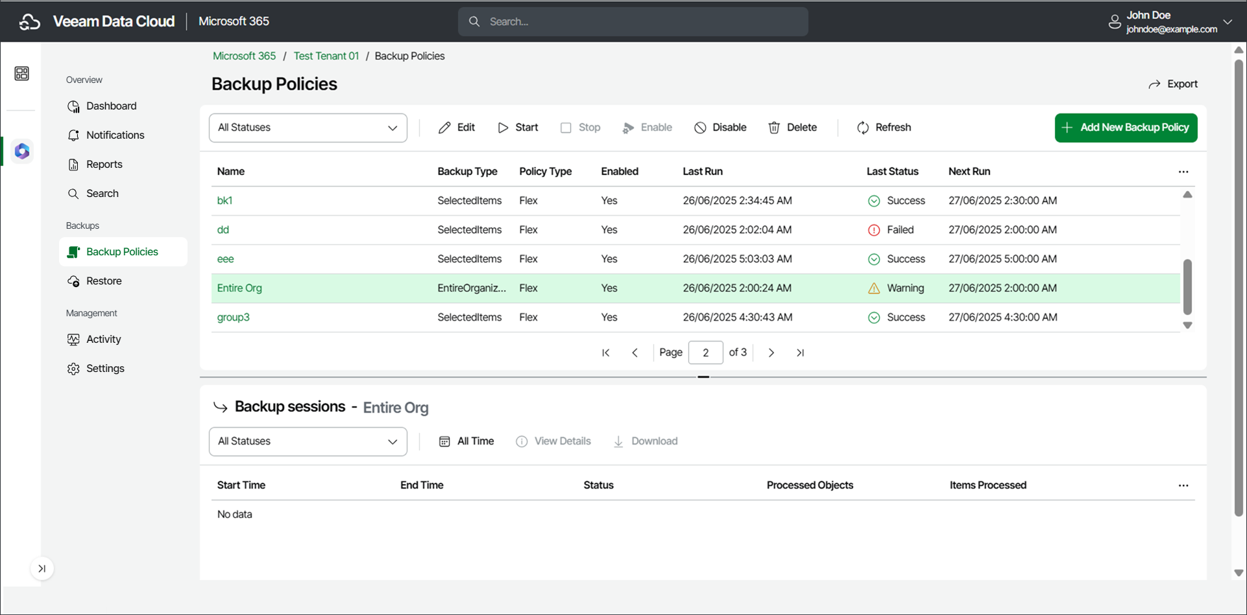Screen dimensions: 1247x615
Task: Open the All Time date filter
Action: [x=466, y=441]
